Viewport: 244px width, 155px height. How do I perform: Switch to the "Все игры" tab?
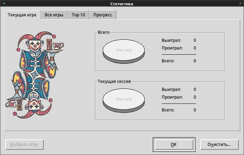tap(54, 15)
